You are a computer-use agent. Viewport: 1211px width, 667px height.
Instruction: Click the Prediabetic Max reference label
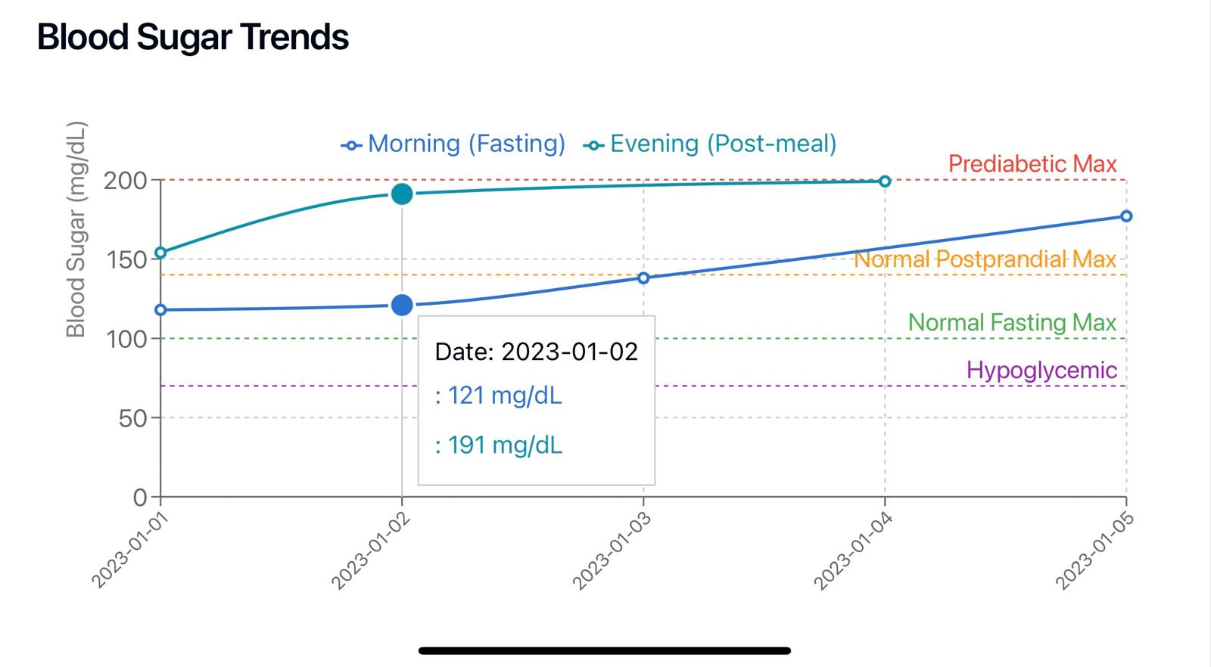1032,164
